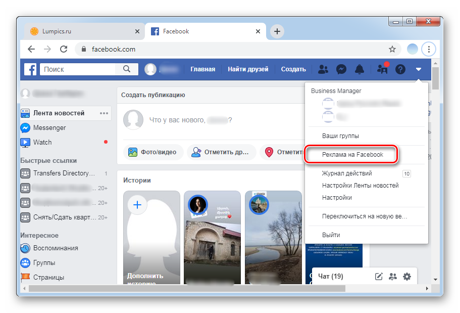The image size is (460, 313).
Task: Choose "Выйти" to log out
Action: [x=331, y=235]
